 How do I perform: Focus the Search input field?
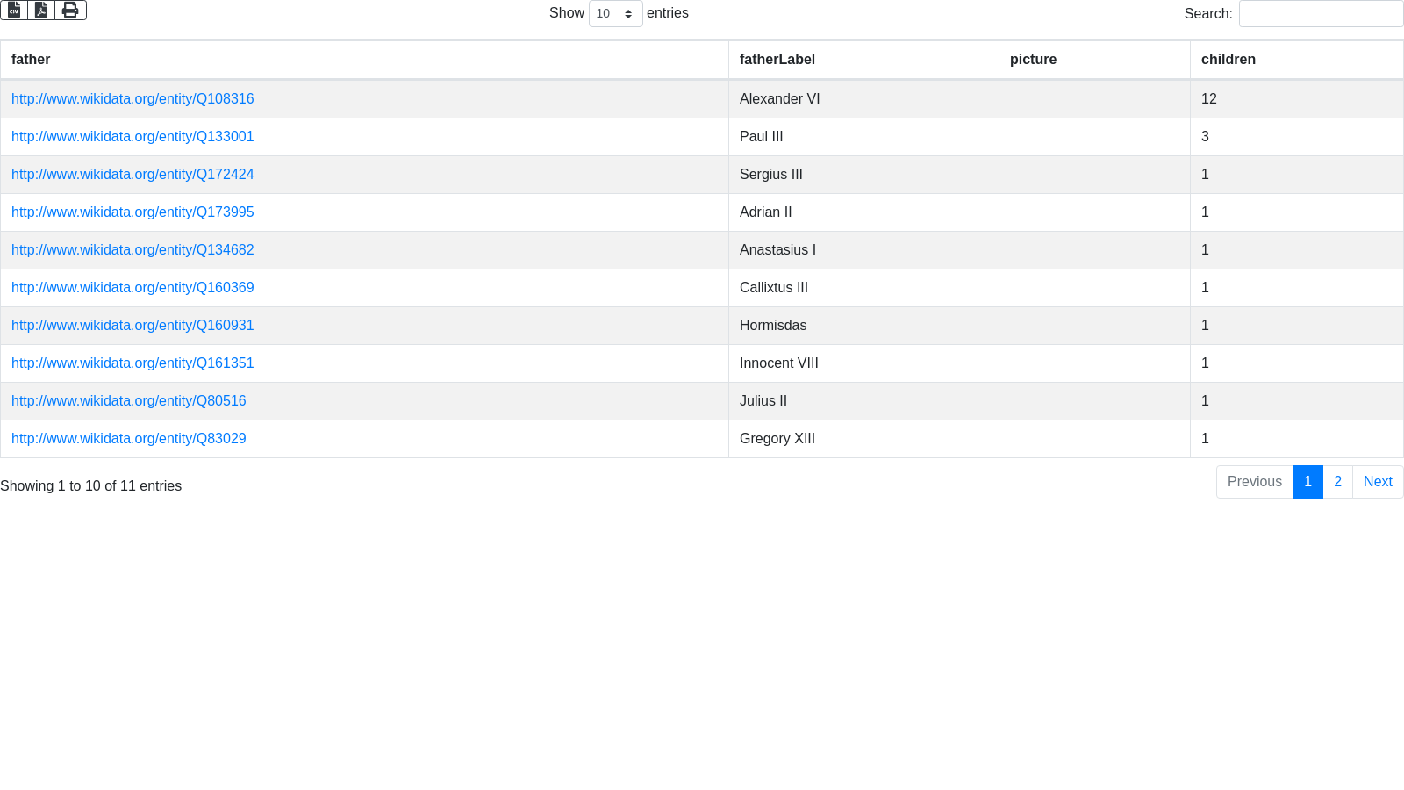pyautogui.click(x=1321, y=14)
